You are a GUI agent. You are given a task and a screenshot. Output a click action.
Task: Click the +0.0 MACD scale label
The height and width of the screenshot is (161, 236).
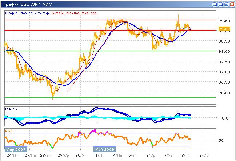[223, 118]
